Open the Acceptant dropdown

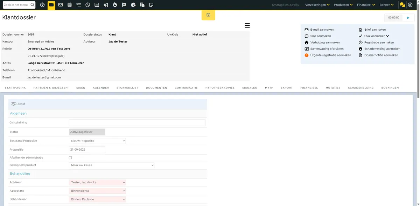pyautogui.click(x=97, y=191)
